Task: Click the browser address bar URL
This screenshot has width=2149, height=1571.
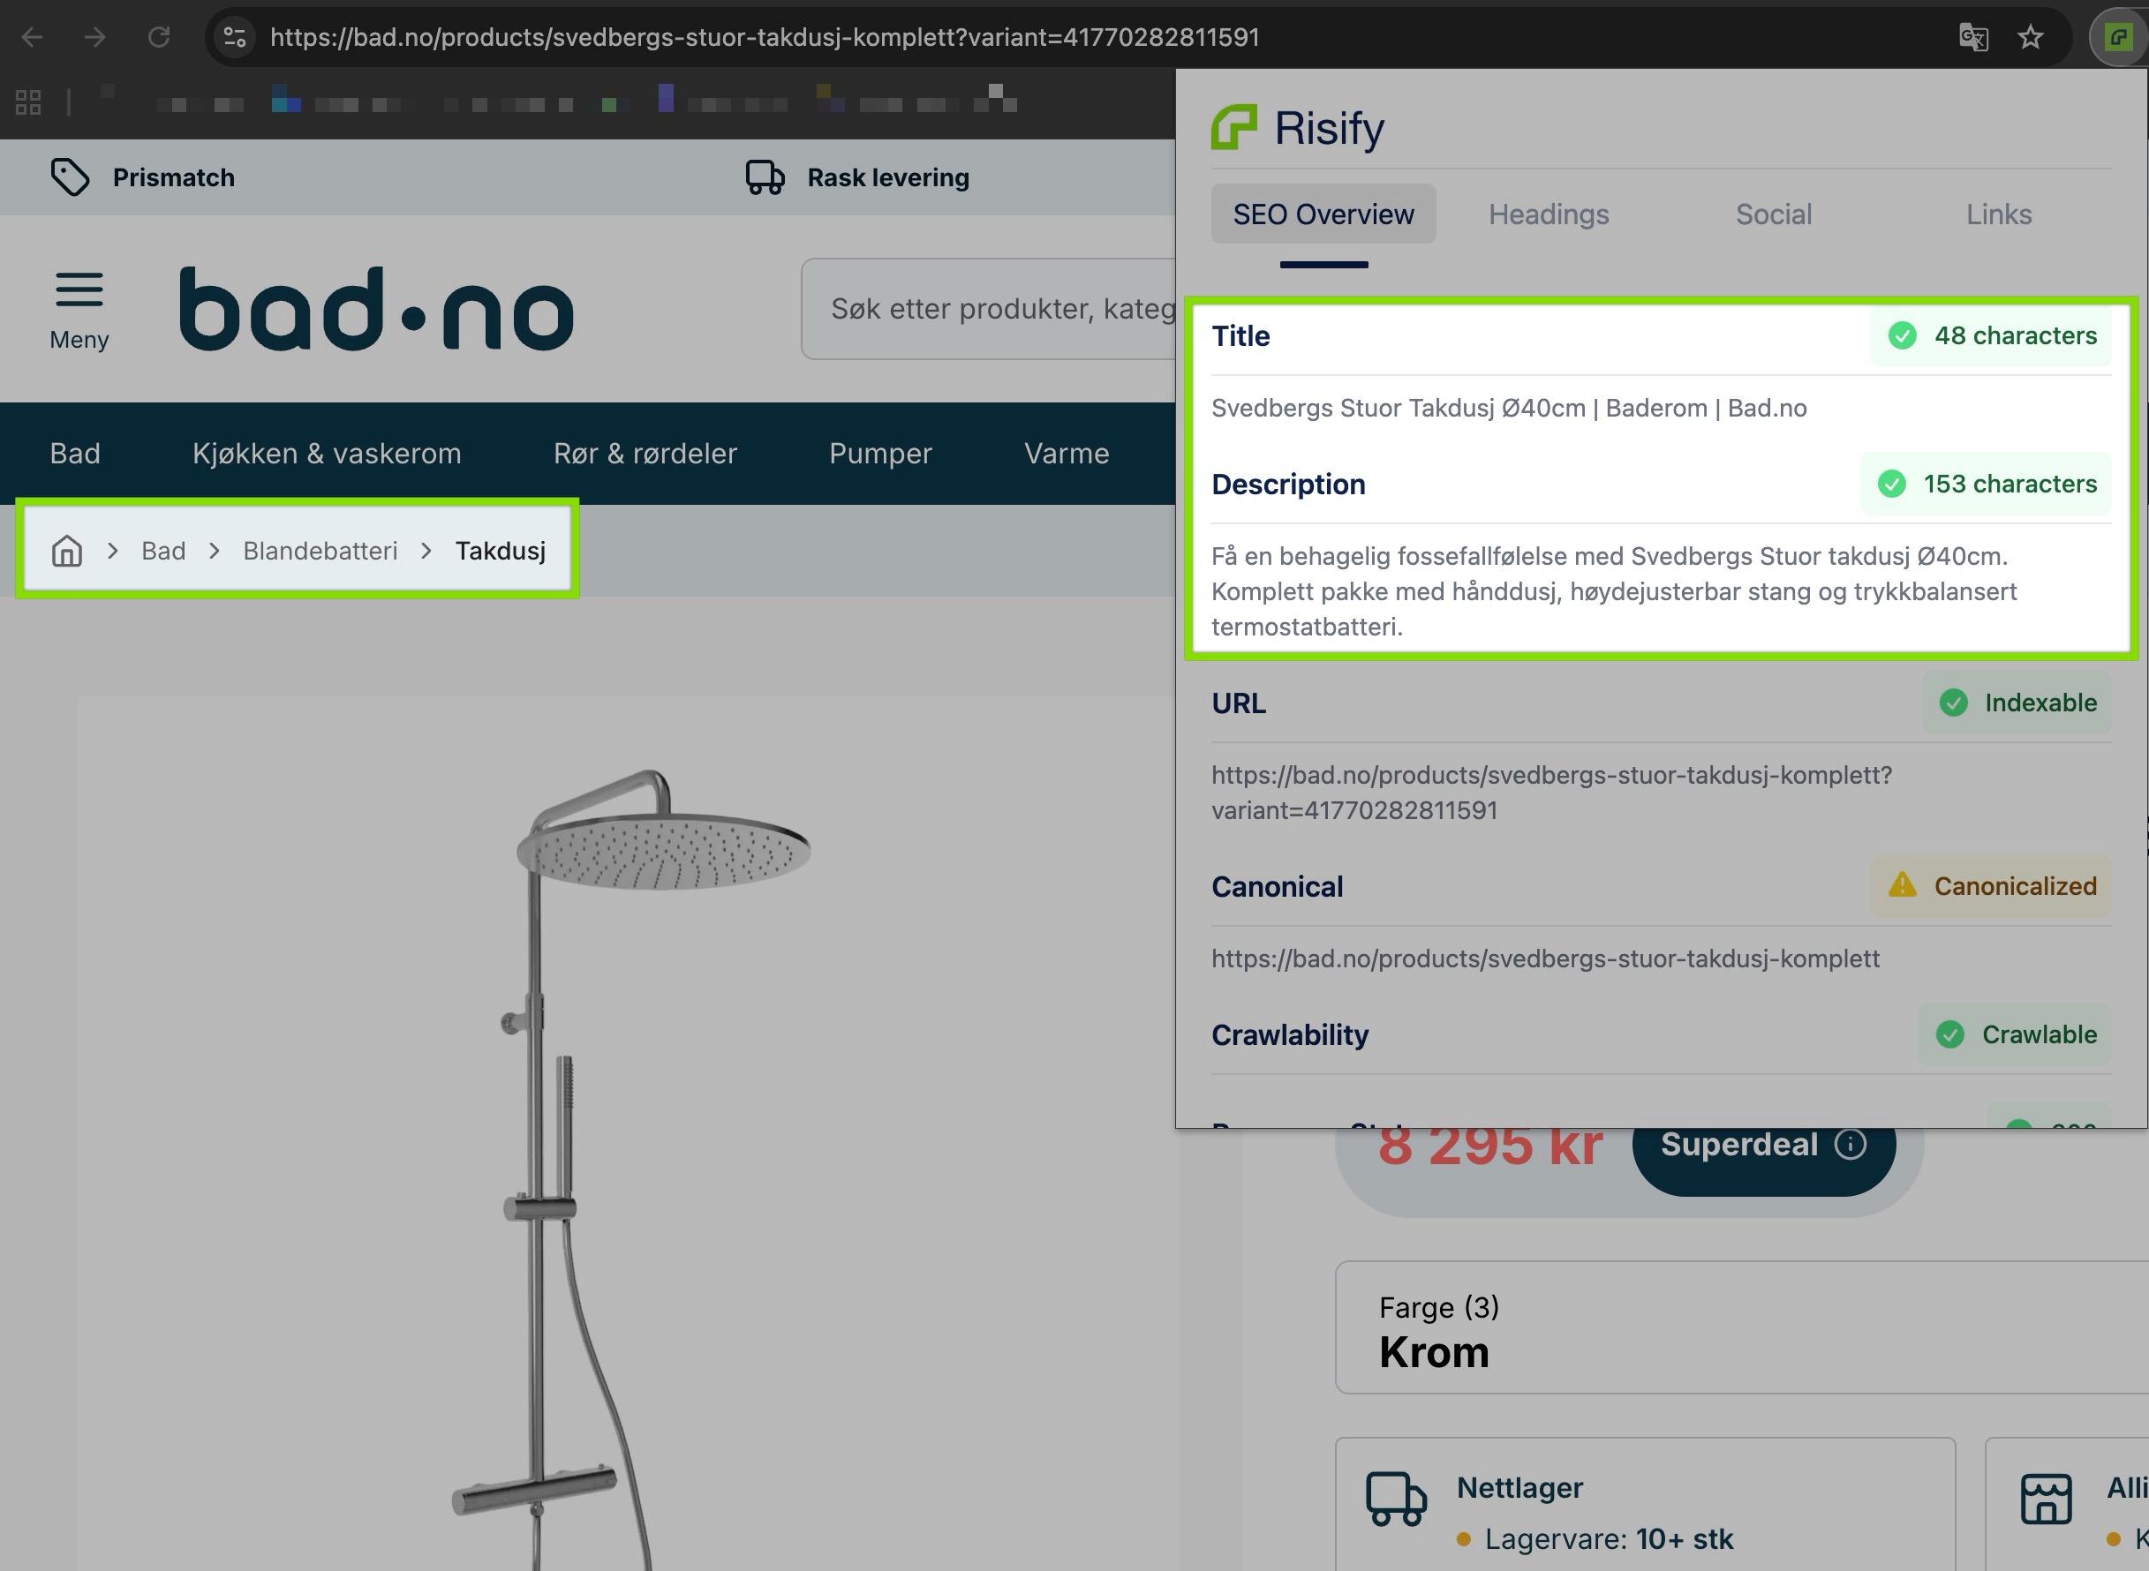Action: 765,37
